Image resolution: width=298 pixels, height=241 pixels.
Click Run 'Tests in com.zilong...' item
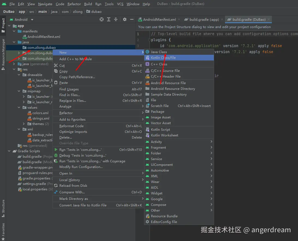98,150
